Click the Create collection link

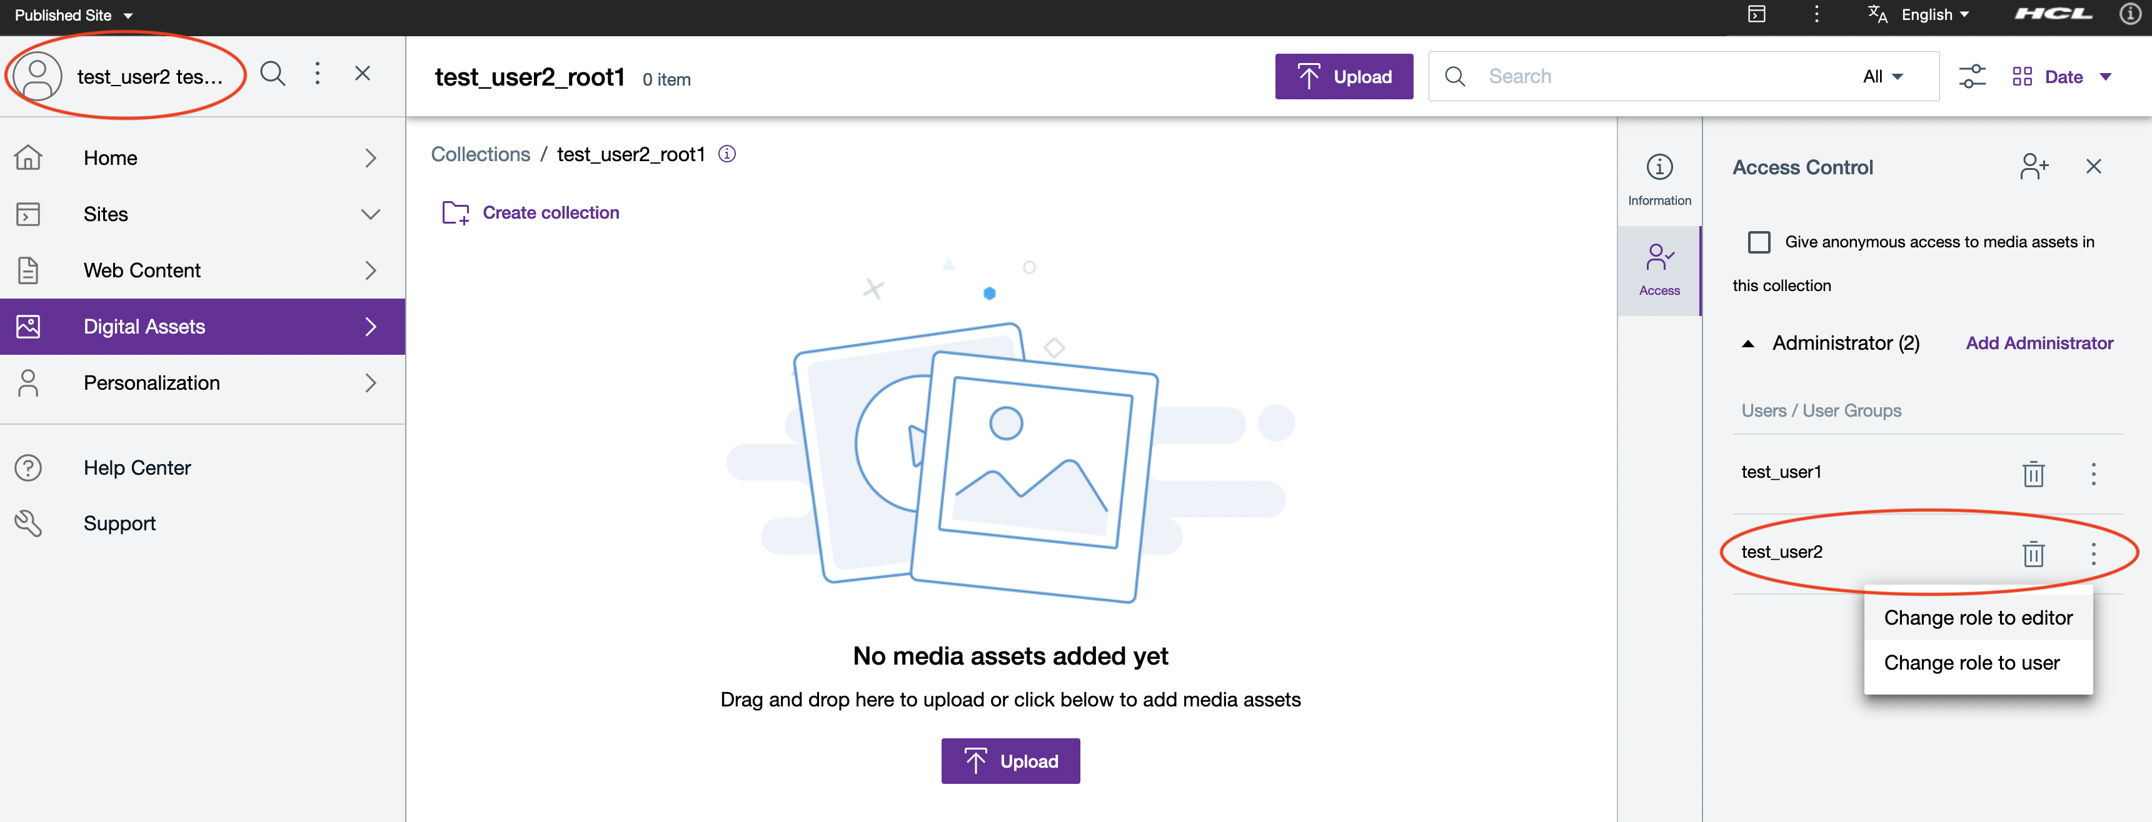click(551, 213)
